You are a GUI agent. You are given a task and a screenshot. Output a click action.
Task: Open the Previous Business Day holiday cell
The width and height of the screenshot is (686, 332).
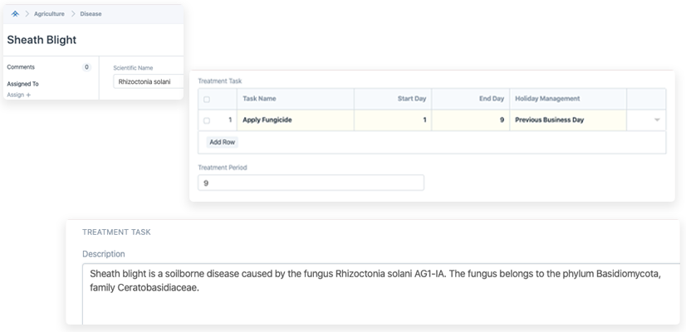(567, 120)
